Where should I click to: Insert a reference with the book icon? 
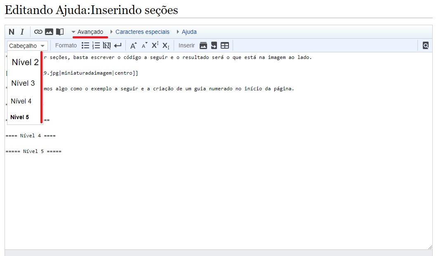[60, 32]
